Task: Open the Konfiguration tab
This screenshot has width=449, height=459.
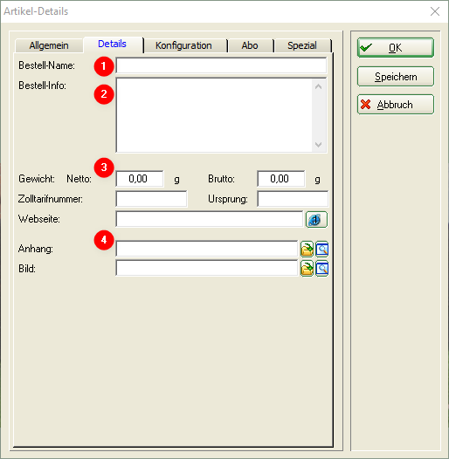Action: click(x=183, y=45)
